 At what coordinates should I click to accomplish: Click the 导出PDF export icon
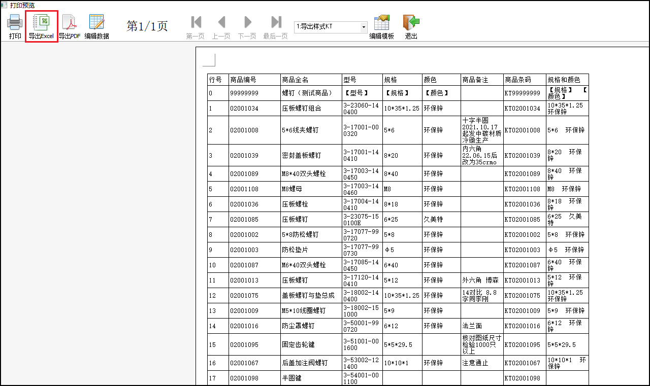pos(69,23)
